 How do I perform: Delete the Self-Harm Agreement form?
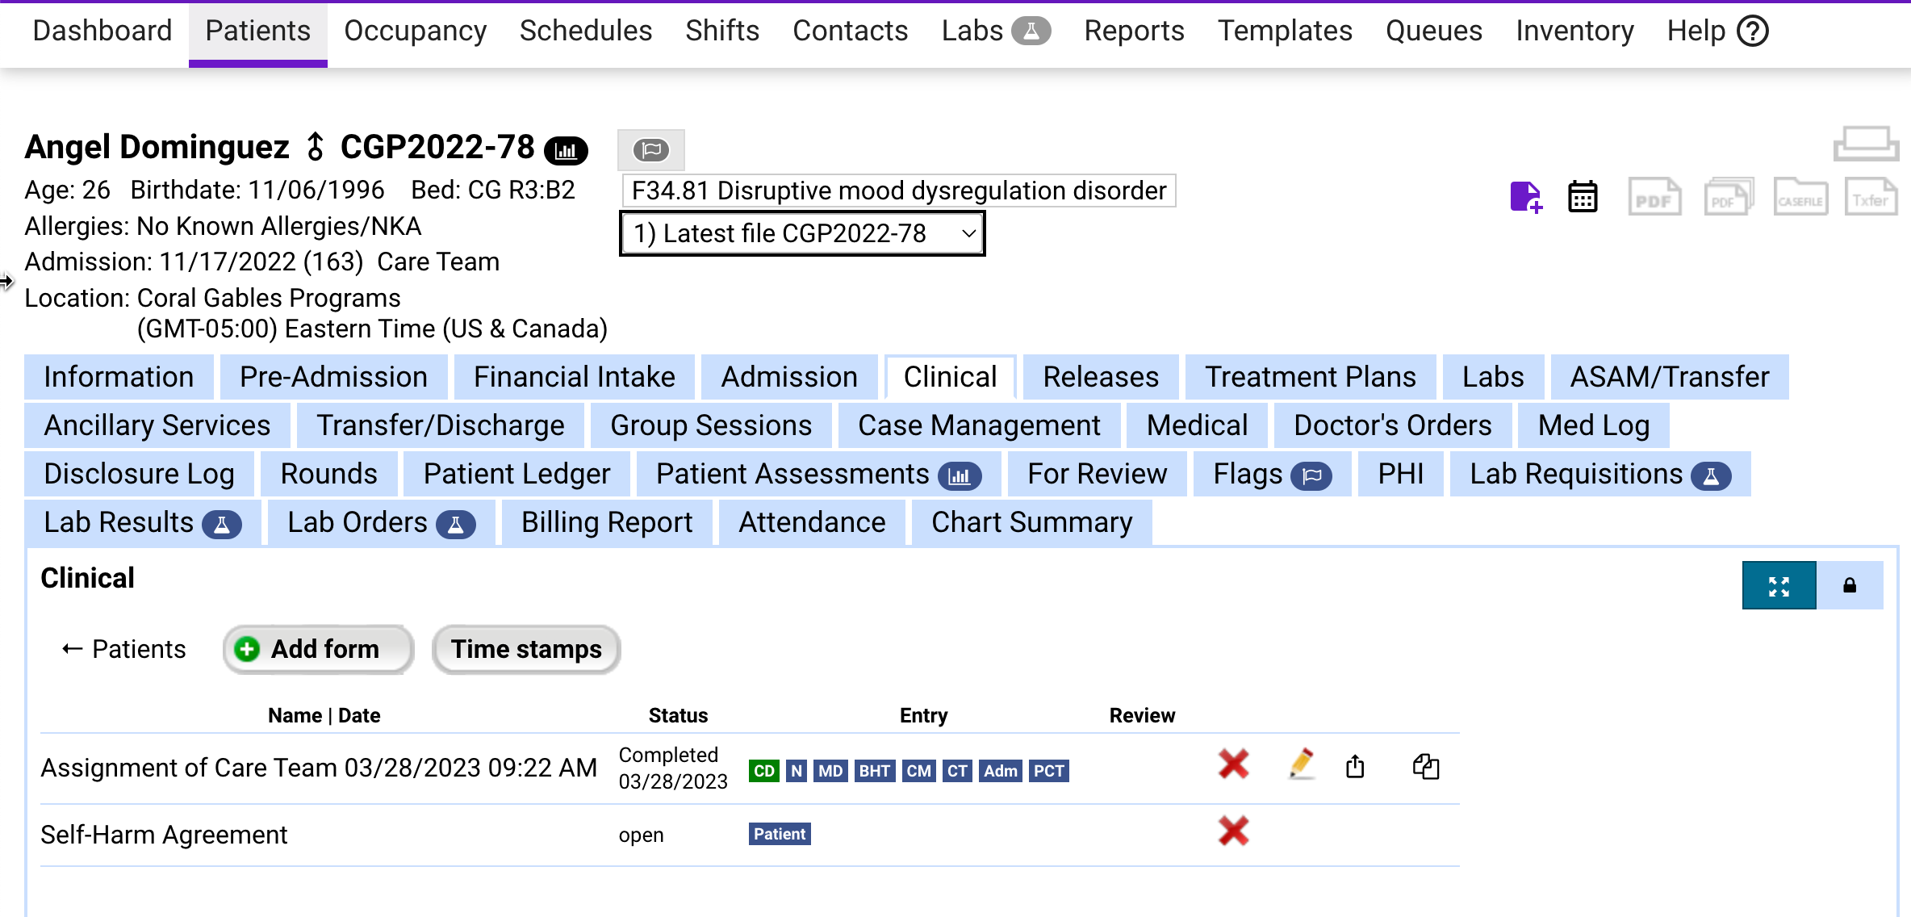(x=1233, y=831)
